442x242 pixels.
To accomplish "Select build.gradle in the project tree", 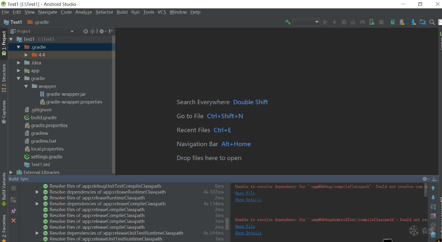I will tap(44, 118).
